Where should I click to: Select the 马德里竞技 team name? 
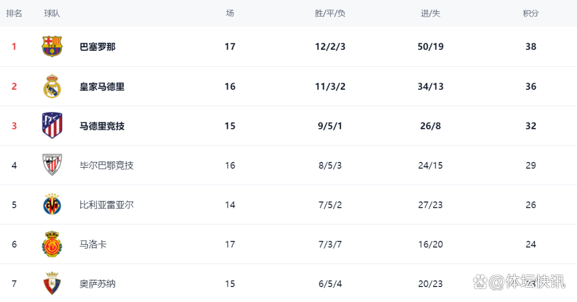point(102,126)
